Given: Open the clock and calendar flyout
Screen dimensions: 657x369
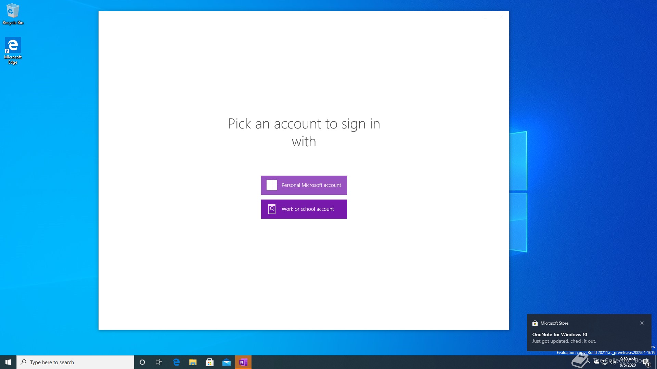Looking at the screenshot, I should click(x=628, y=362).
